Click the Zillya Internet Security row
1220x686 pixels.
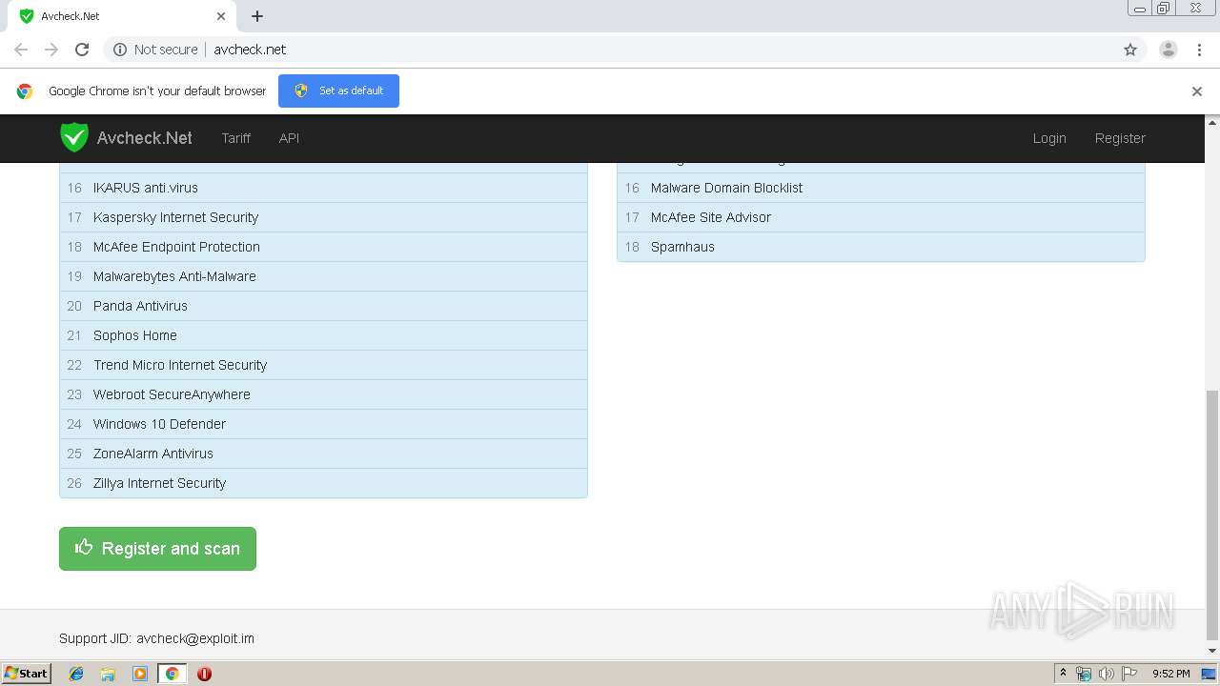pos(323,483)
